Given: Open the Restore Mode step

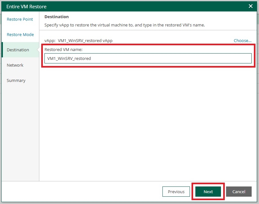Looking at the screenshot, I should [20, 34].
